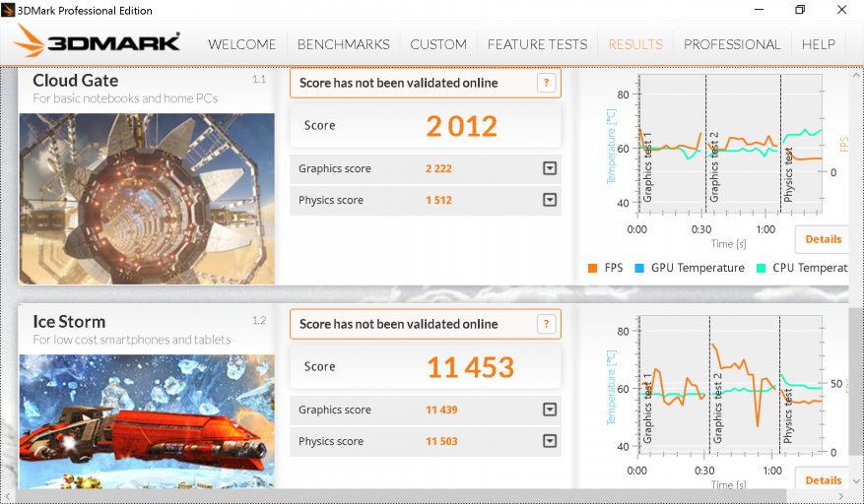Click the 3DMark logo in header
The width and height of the screenshot is (864, 504).
(x=97, y=40)
